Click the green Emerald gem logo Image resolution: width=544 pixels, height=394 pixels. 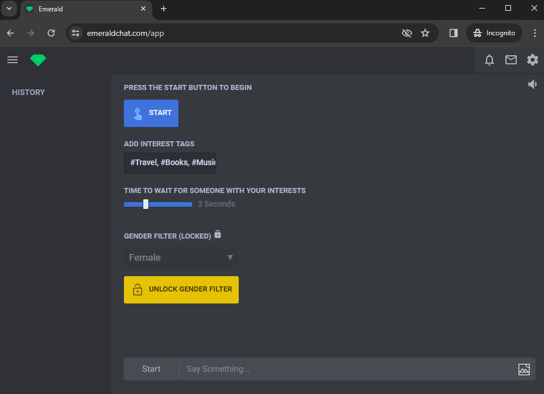point(38,60)
